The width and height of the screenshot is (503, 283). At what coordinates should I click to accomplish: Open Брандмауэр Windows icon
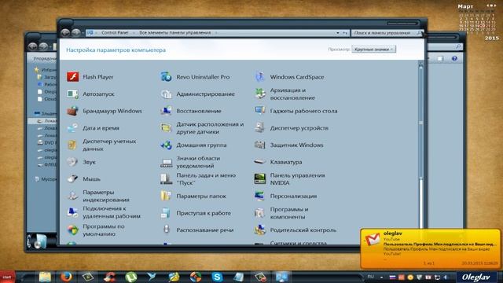click(73, 111)
